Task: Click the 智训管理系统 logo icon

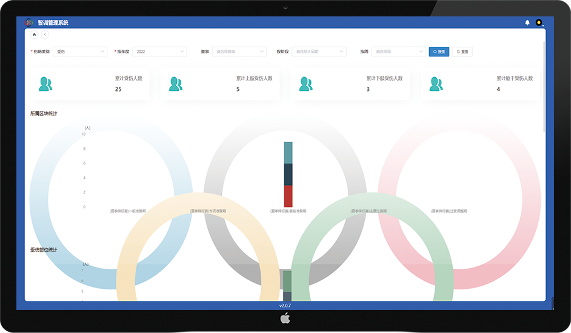Action: (28, 22)
